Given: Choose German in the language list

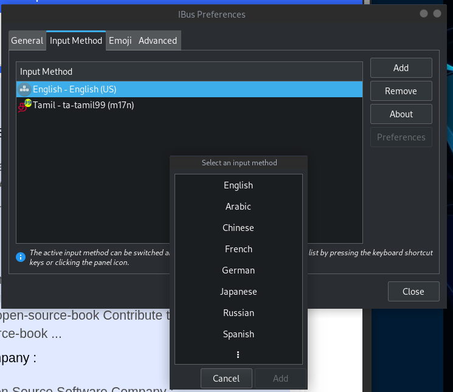Looking at the screenshot, I should tap(238, 270).
